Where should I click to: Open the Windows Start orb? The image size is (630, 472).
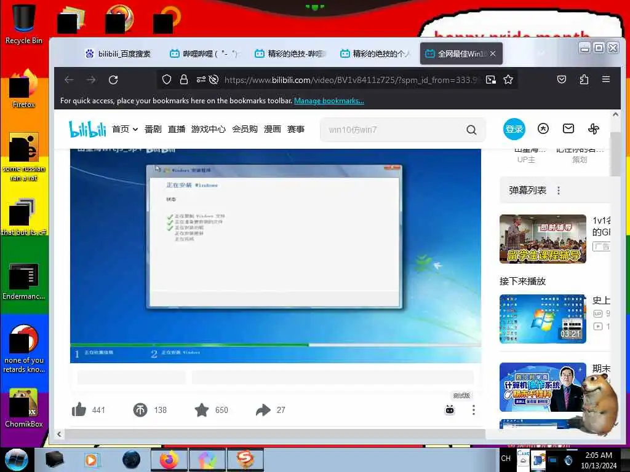tap(17, 460)
